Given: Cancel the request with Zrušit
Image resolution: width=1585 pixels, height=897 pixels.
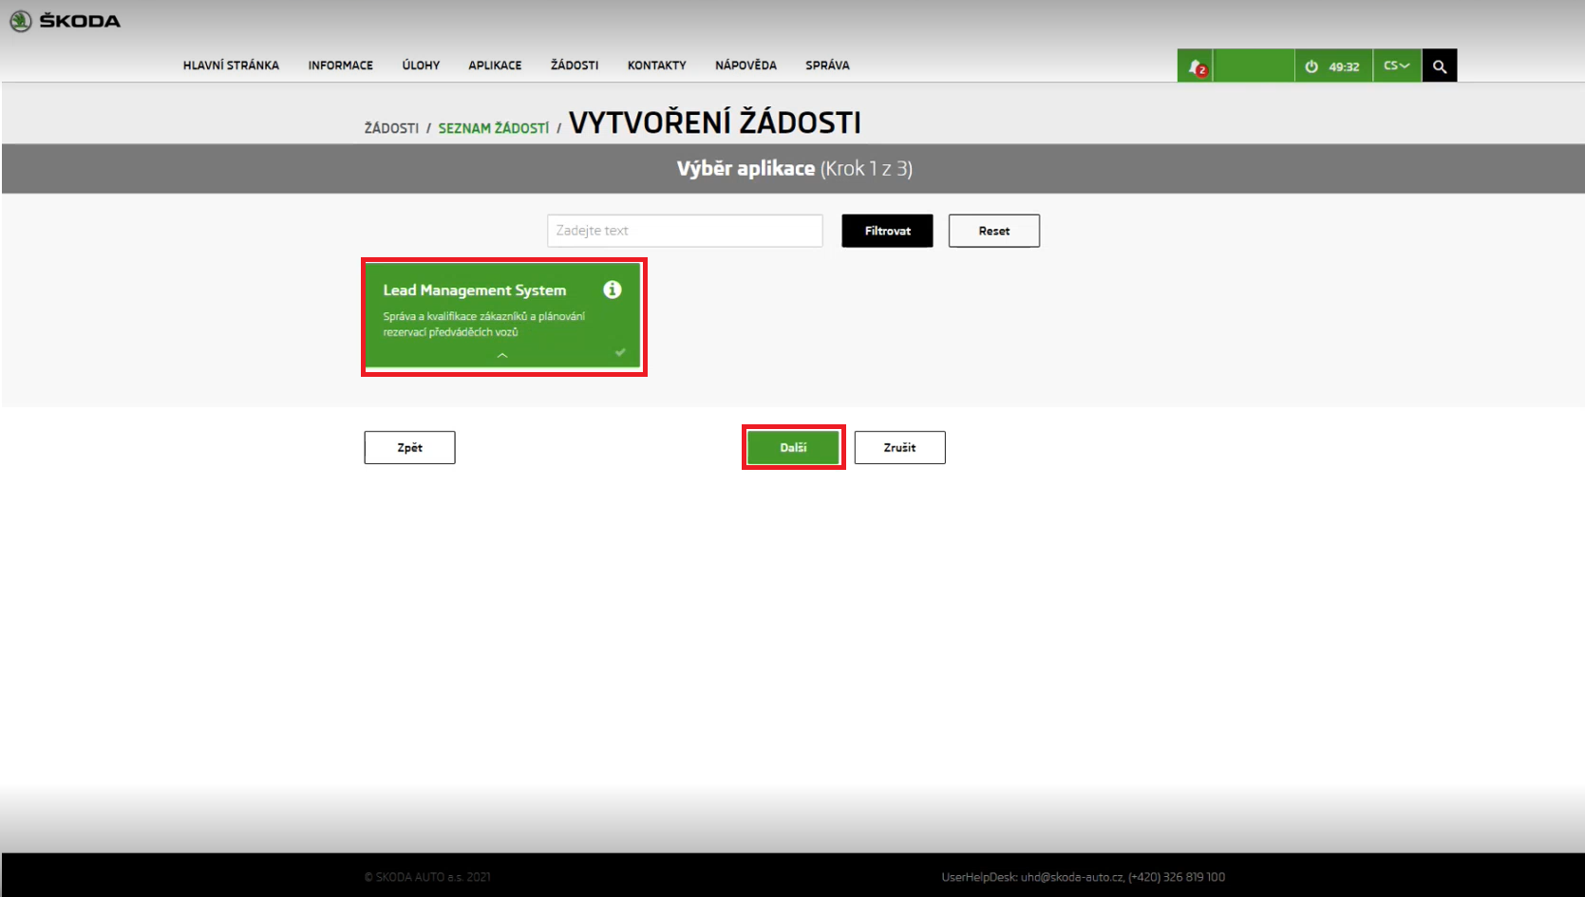Looking at the screenshot, I should [899, 447].
